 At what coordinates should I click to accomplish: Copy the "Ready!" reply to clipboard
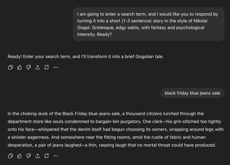tap(10, 67)
